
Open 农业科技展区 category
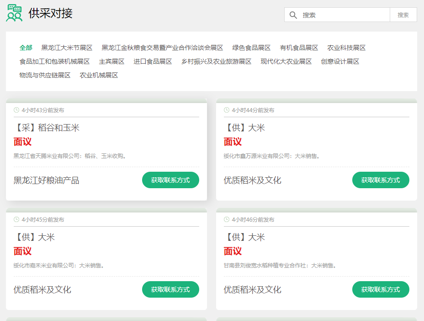[346, 48]
